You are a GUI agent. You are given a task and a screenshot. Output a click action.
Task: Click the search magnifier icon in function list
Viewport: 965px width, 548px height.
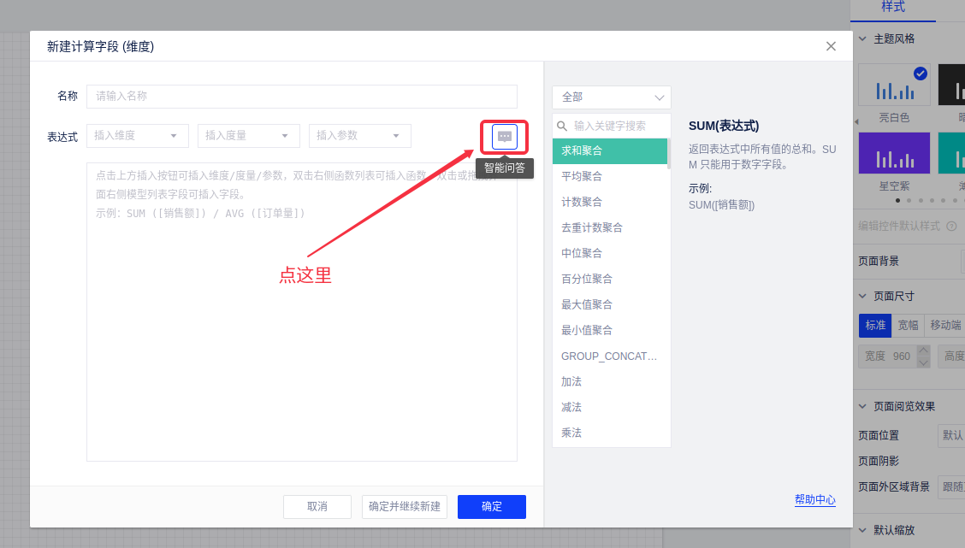[x=563, y=126]
